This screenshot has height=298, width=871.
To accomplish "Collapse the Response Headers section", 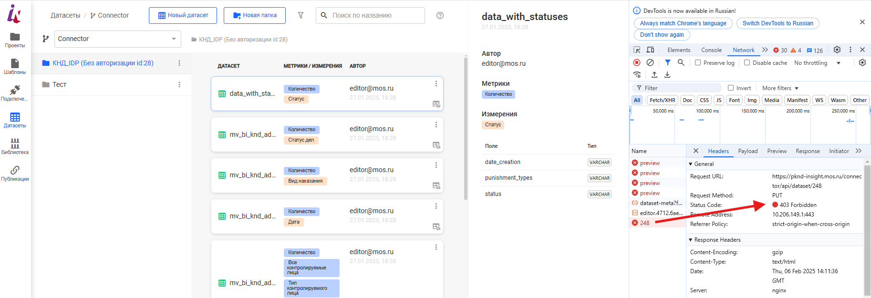I will coord(690,240).
